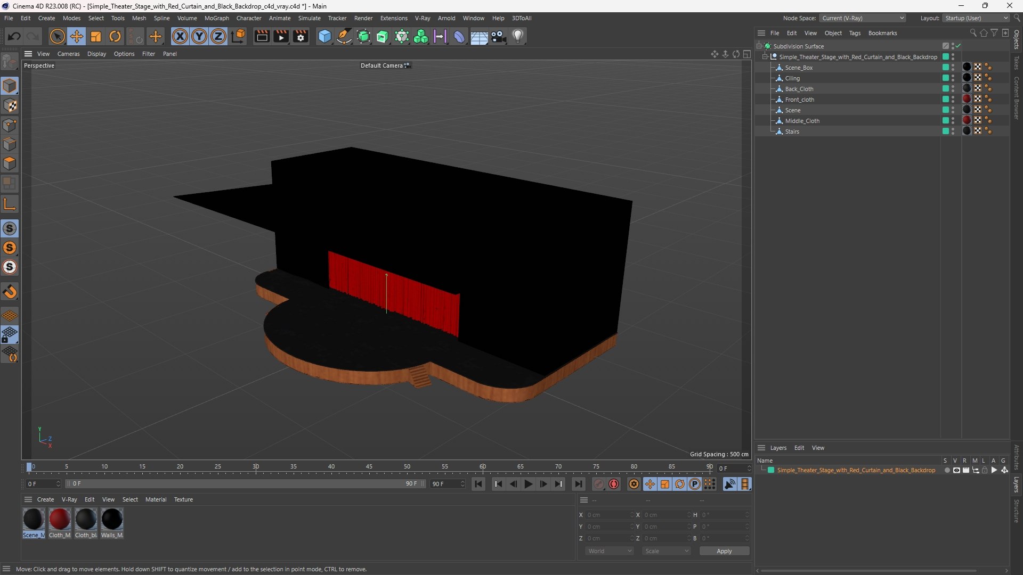
Task: Go to end of animation
Action: pos(578,484)
